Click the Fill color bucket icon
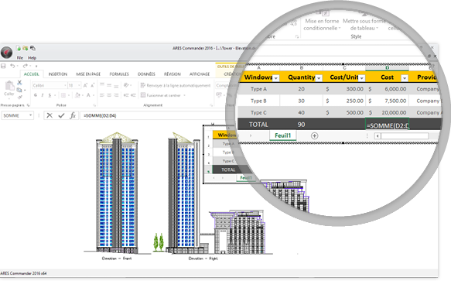451x298 pixels. pos(77,95)
